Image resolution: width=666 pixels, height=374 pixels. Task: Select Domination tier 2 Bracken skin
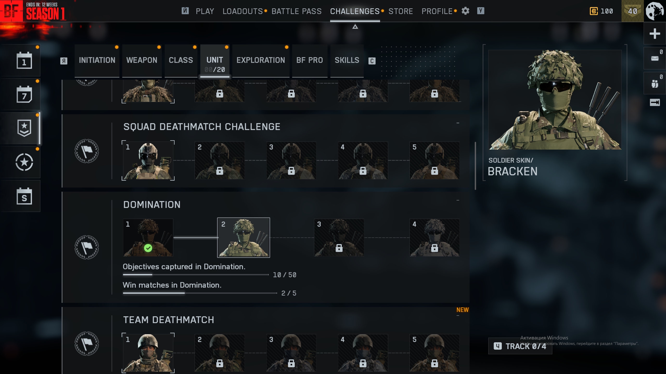click(x=244, y=237)
